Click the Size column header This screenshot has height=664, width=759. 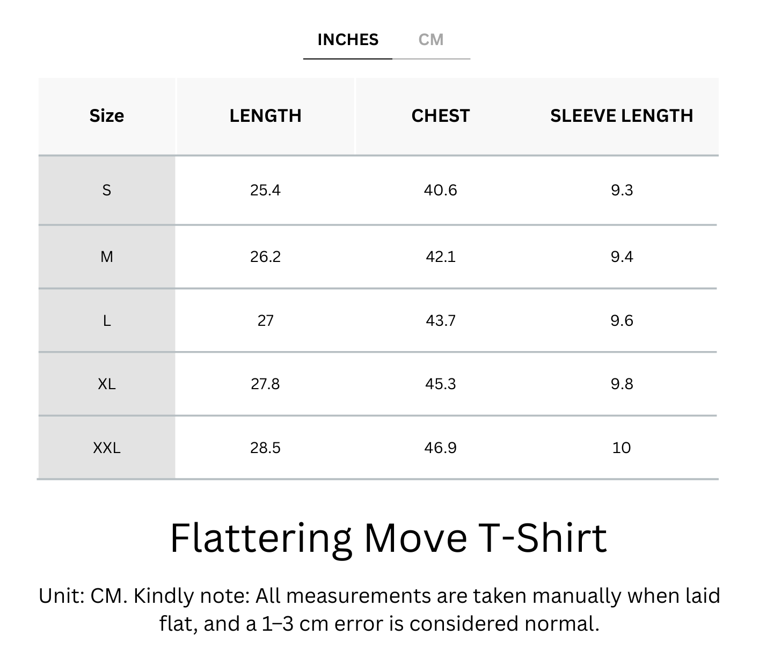[x=107, y=116]
